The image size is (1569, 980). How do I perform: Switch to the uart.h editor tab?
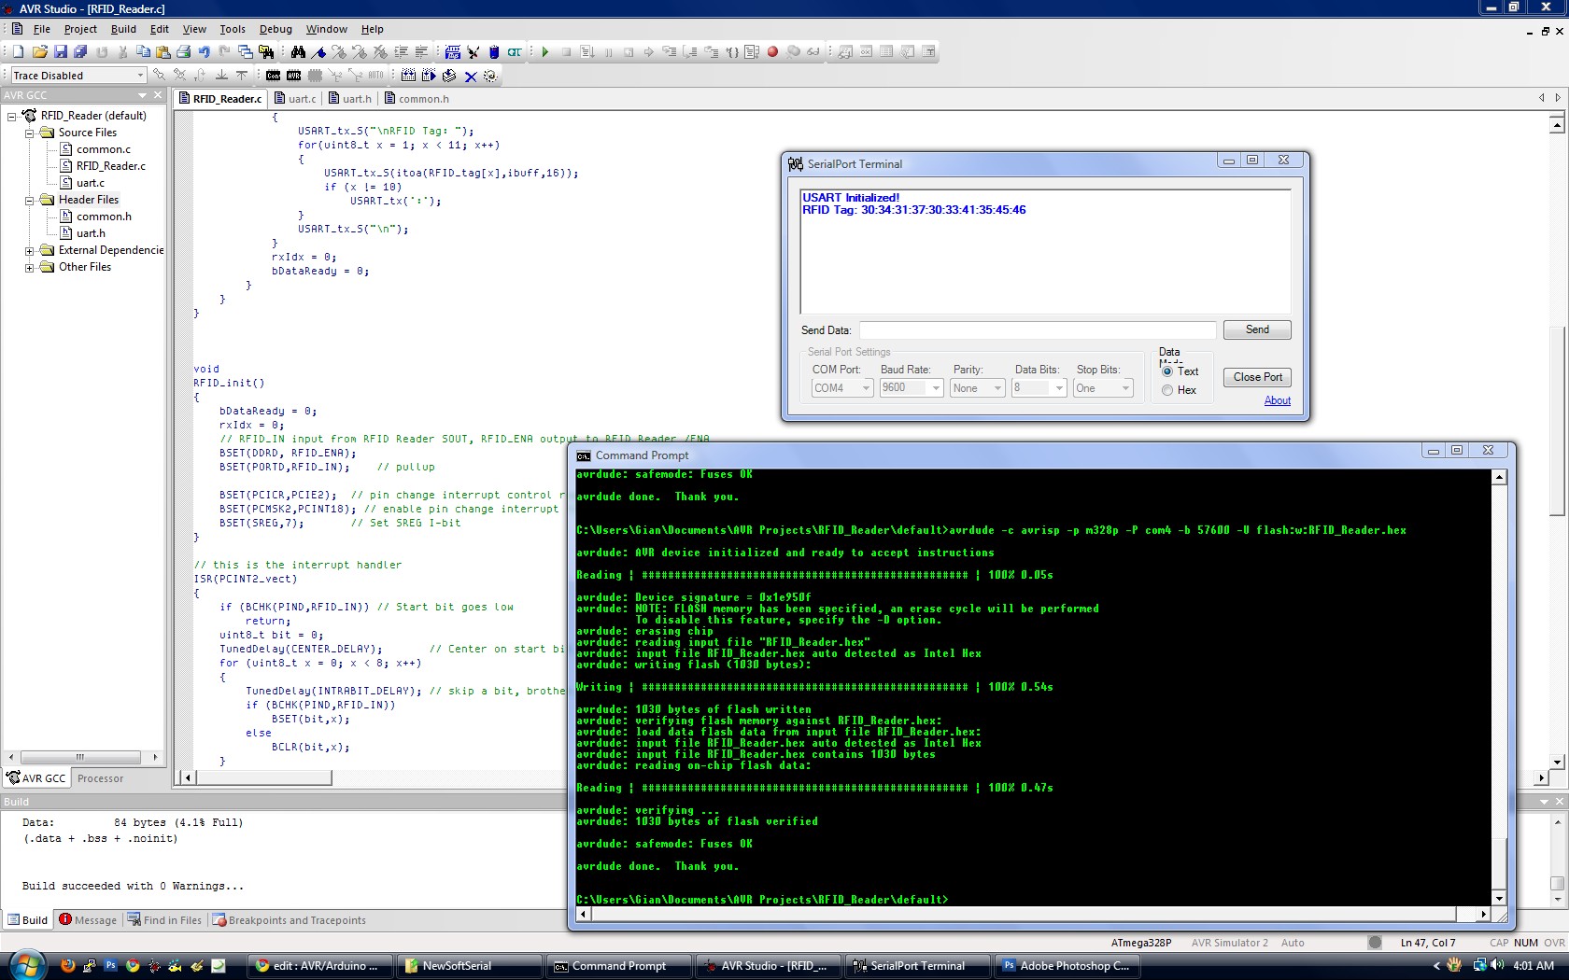point(351,99)
